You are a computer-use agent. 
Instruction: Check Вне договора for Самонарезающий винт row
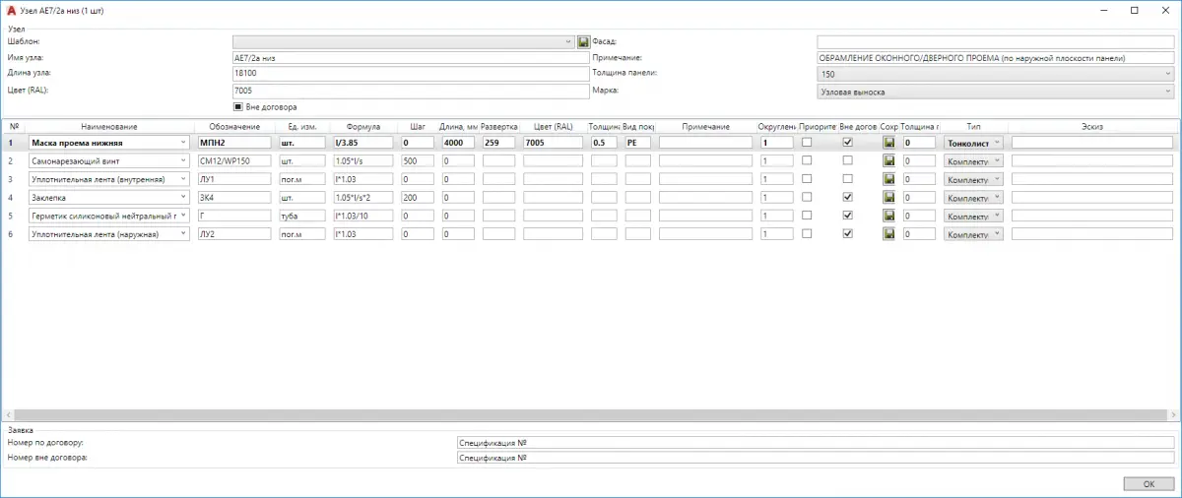point(848,160)
